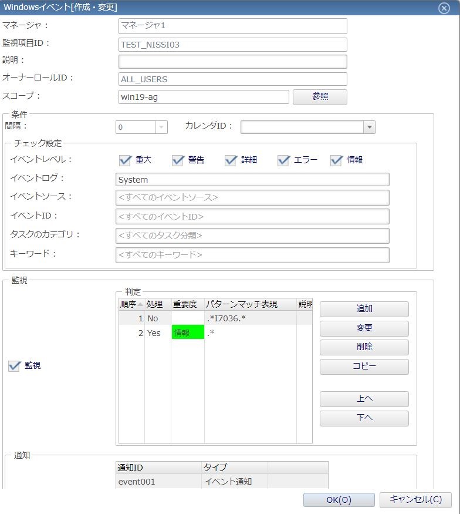This screenshot has height=514, width=460.
Task: Click the オーナーロールID field
Action: tap(233, 79)
